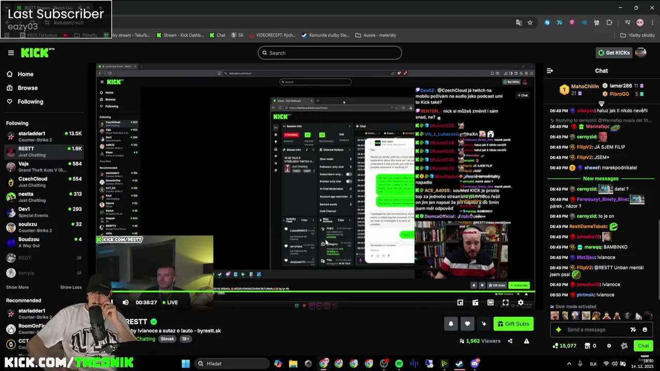Click the LIVE indicator on player
Screen dimensions: 660x371
tap(170, 302)
